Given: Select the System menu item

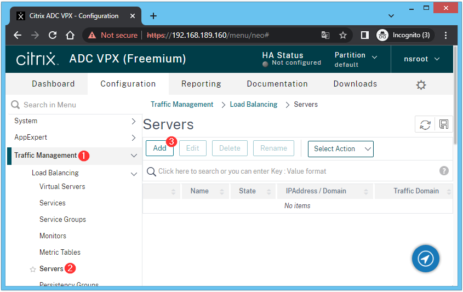Looking at the screenshot, I should 26,121.
